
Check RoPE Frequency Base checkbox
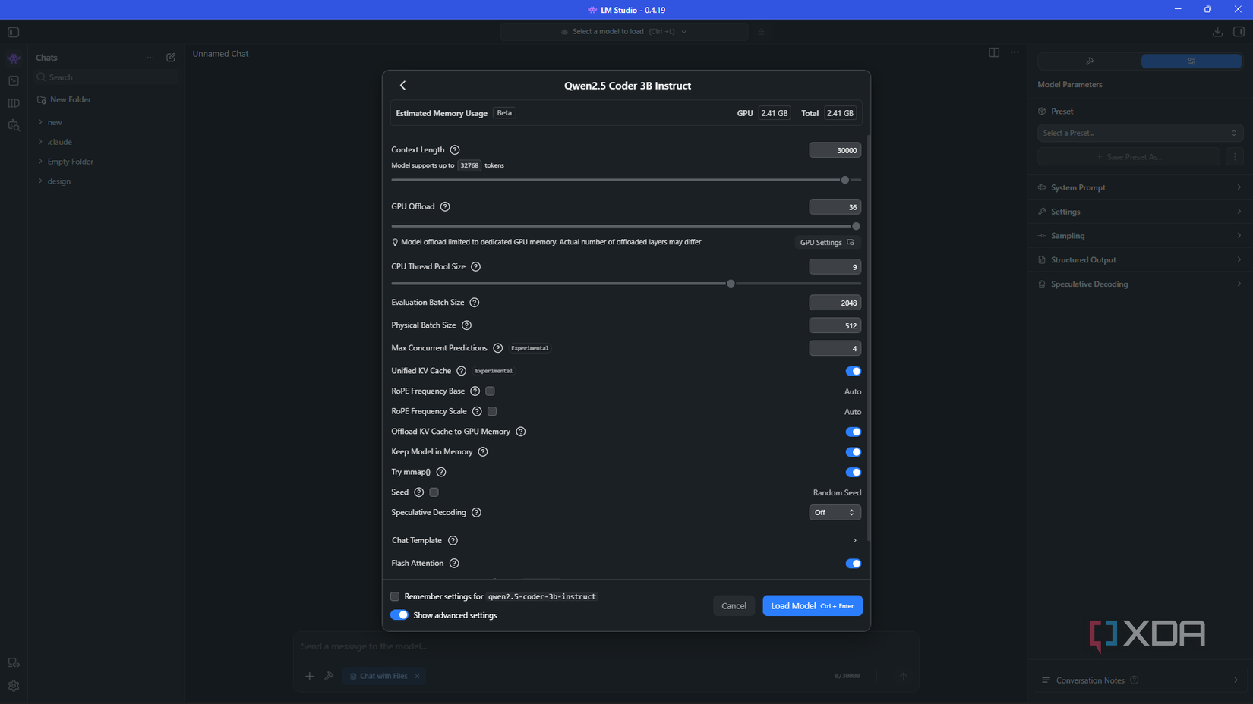tap(490, 391)
